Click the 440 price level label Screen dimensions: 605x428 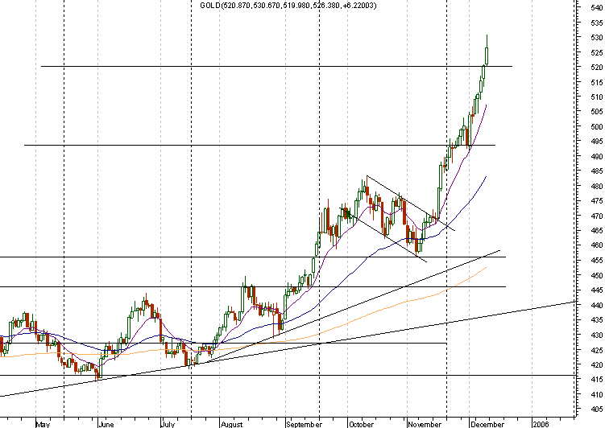click(596, 305)
